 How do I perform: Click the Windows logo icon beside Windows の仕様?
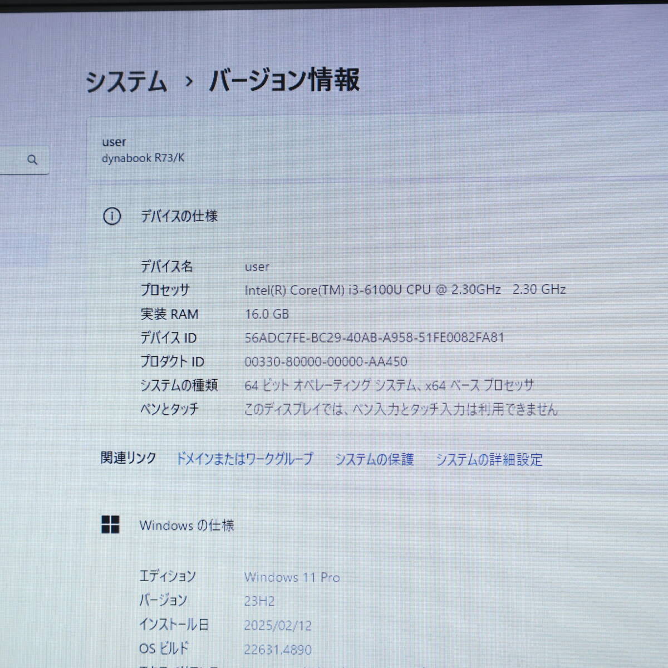(110, 524)
